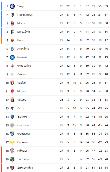This screenshot has height=172, width=110.
Task: Click the Verona yellow logo
Action: tap(12, 142)
